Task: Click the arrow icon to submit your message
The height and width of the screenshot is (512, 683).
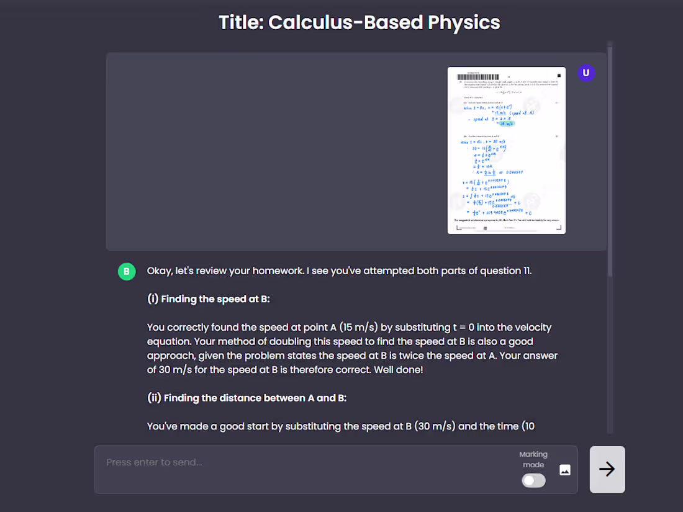Action: 607,469
